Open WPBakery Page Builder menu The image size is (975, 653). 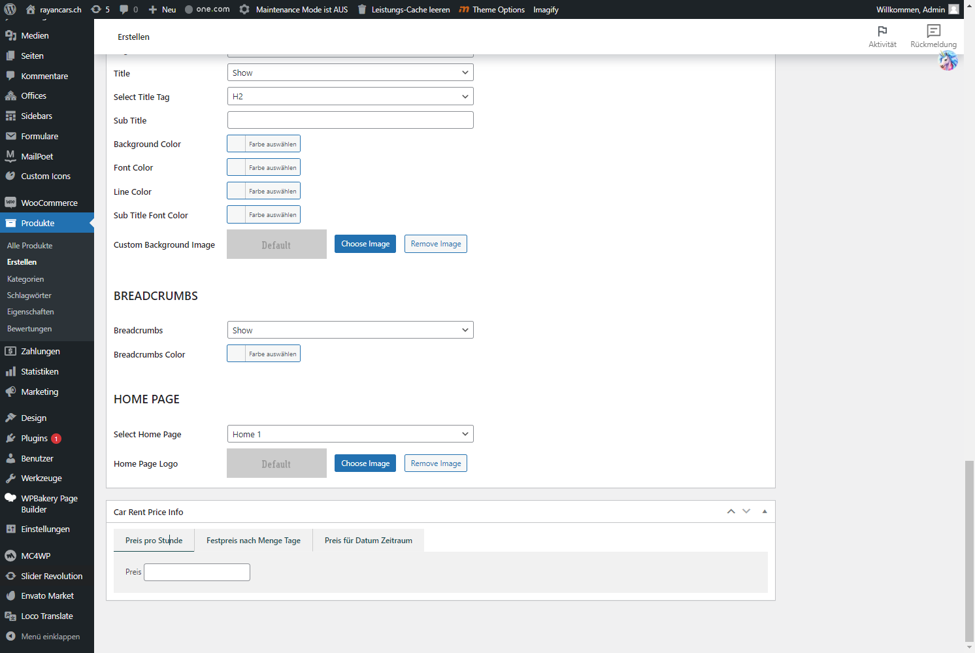(x=47, y=503)
